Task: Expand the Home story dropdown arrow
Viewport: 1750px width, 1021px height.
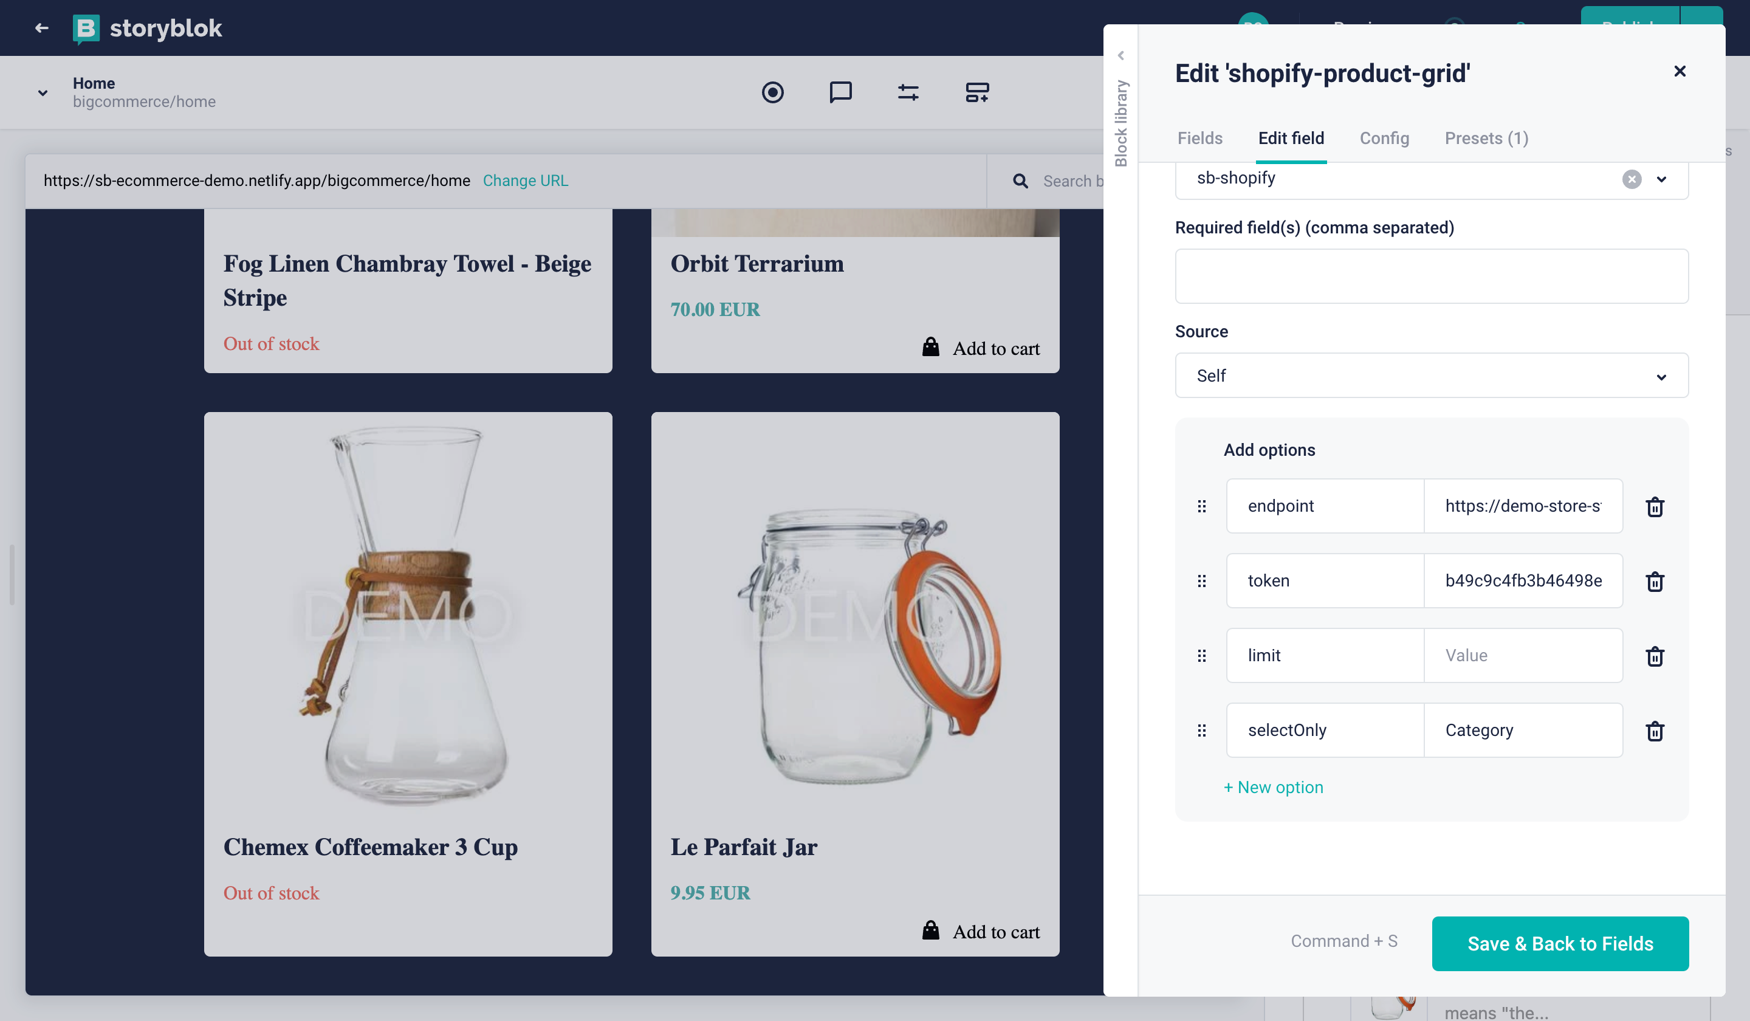Action: pyautogui.click(x=43, y=92)
